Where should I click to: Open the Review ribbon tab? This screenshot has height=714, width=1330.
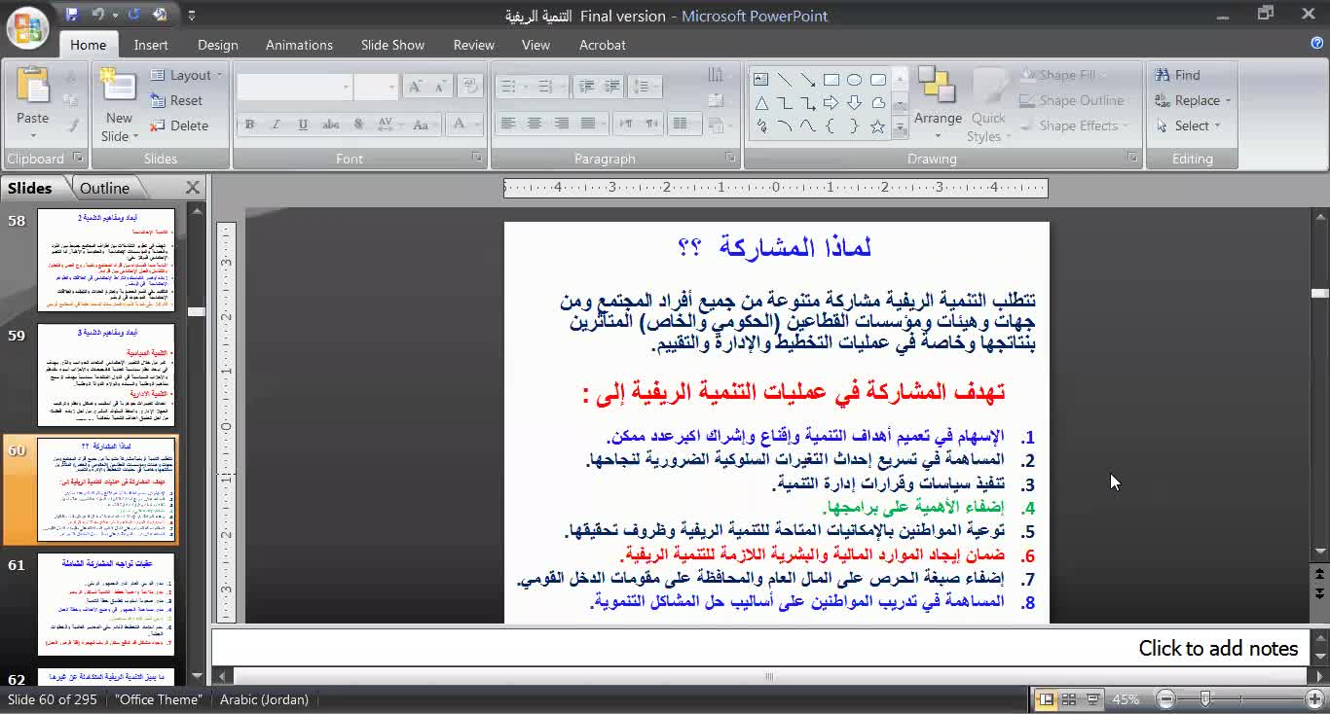(x=474, y=45)
